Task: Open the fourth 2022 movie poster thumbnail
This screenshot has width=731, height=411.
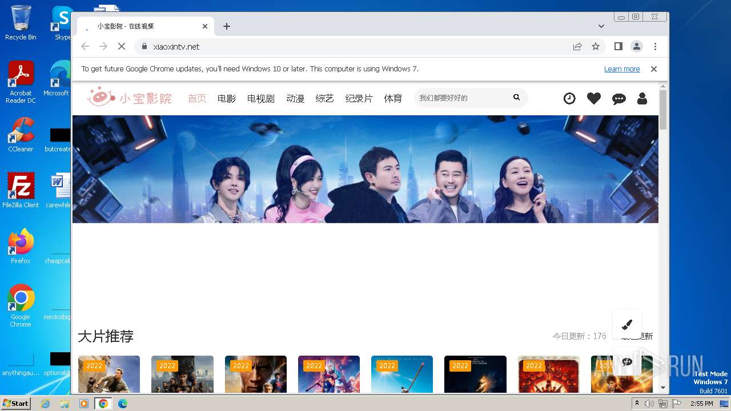Action: click(x=329, y=374)
